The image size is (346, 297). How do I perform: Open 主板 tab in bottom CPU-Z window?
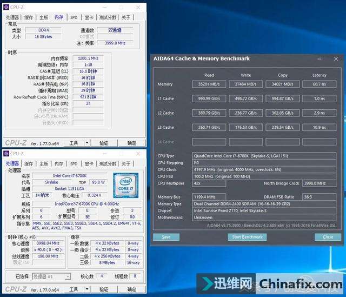pyautogui.click(x=44, y=163)
